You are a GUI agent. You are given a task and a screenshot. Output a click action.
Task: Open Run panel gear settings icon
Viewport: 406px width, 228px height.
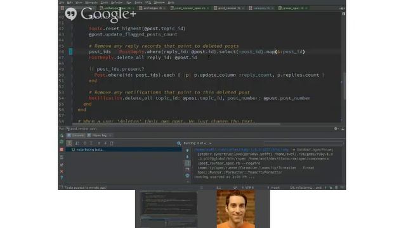point(336,129)
